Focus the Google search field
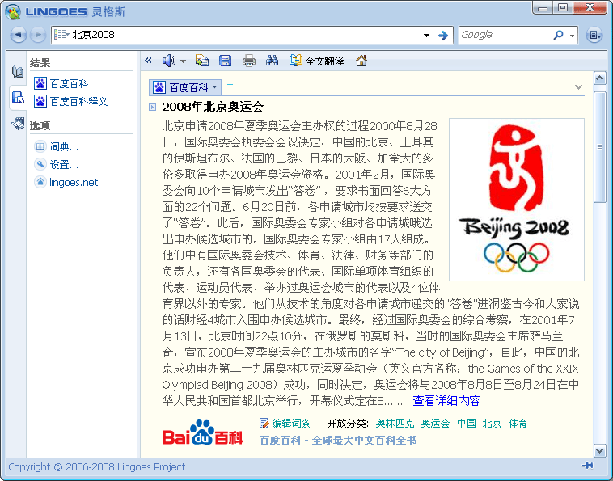 click(x=505, y=35)
